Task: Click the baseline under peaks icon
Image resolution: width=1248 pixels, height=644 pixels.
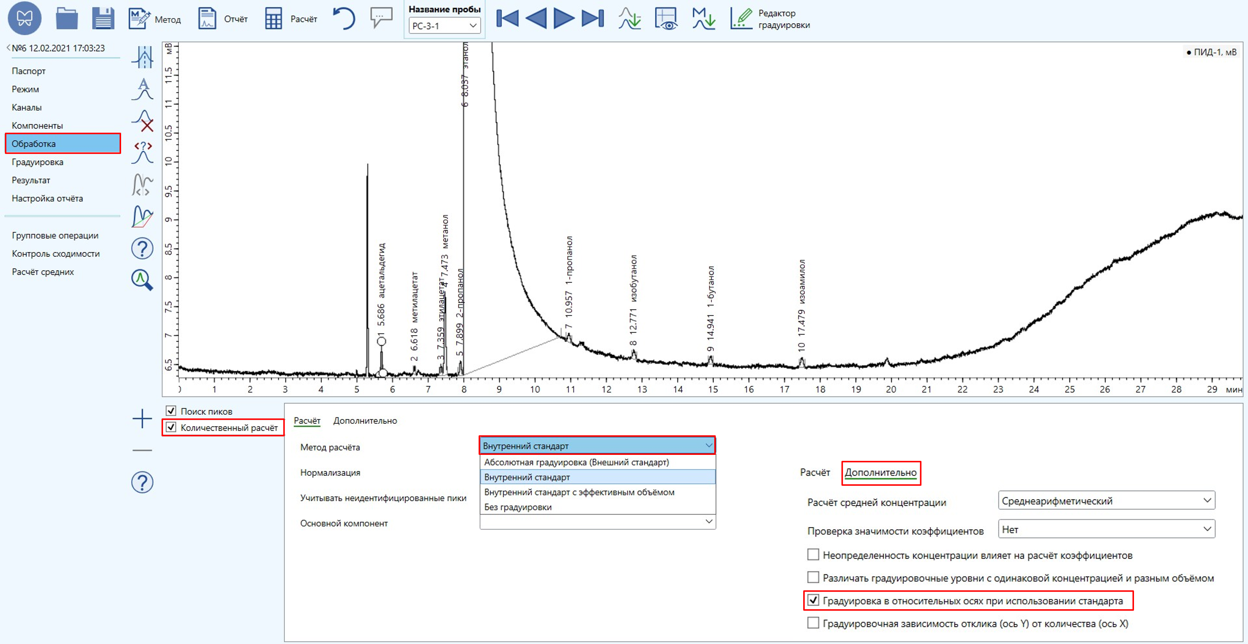Action: 142,217
